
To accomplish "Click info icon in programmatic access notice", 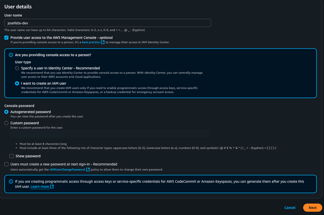I will click(x=11, y=181).
